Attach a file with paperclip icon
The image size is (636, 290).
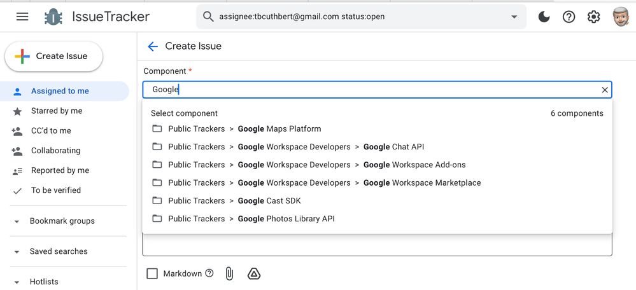tap(229, 273)
